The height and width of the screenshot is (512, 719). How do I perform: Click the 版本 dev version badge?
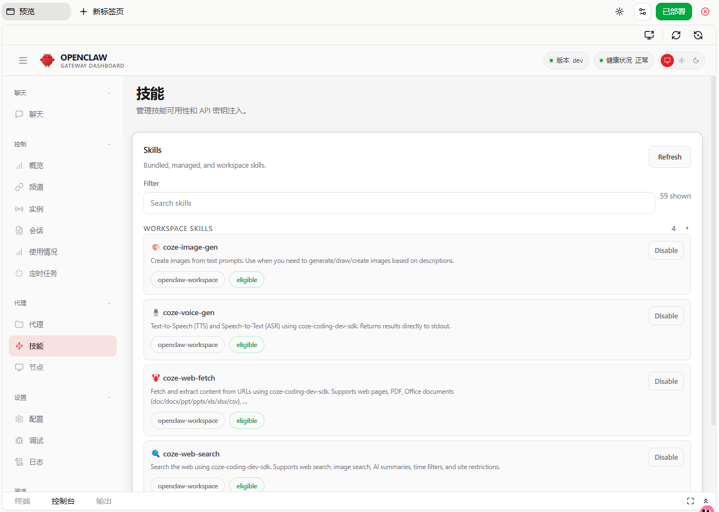[566, 60]
